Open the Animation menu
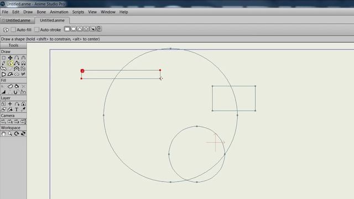This screenshot has width=354, height=199. (x=59, y=12)
